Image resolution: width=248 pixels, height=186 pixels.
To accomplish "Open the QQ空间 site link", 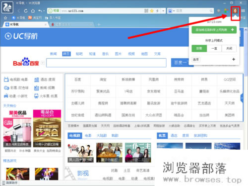I will tap(230, 80).
